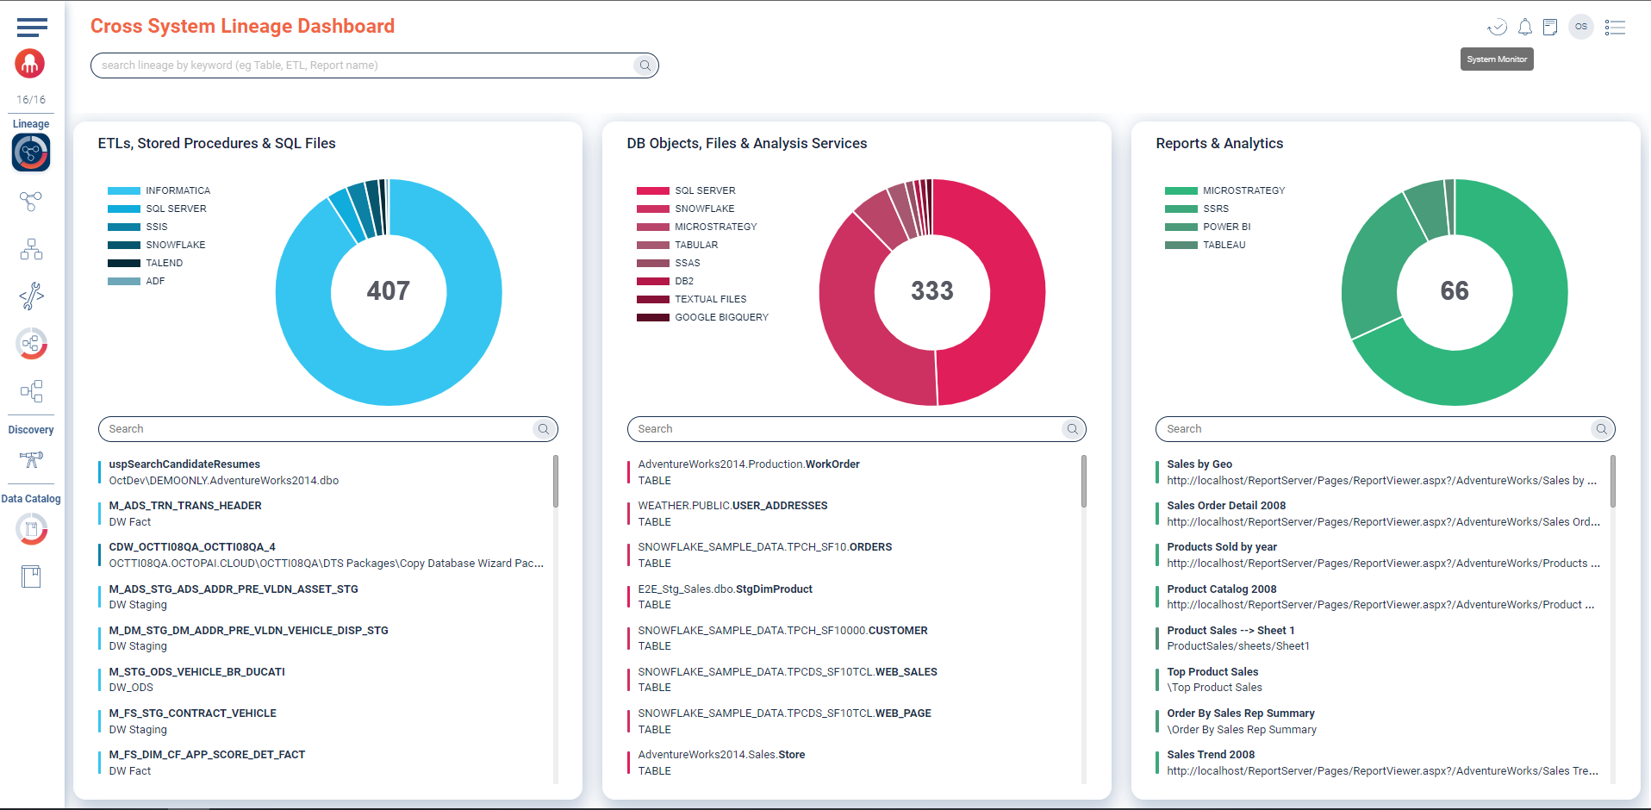Click the SNOWFLAKE legend item in DB Objects
The height and width of the screenshot is (810, 1651).
[x=704, y=209]
